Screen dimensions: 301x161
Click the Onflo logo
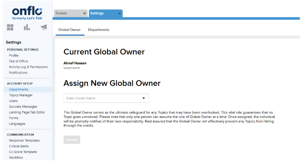coord(27,13)
